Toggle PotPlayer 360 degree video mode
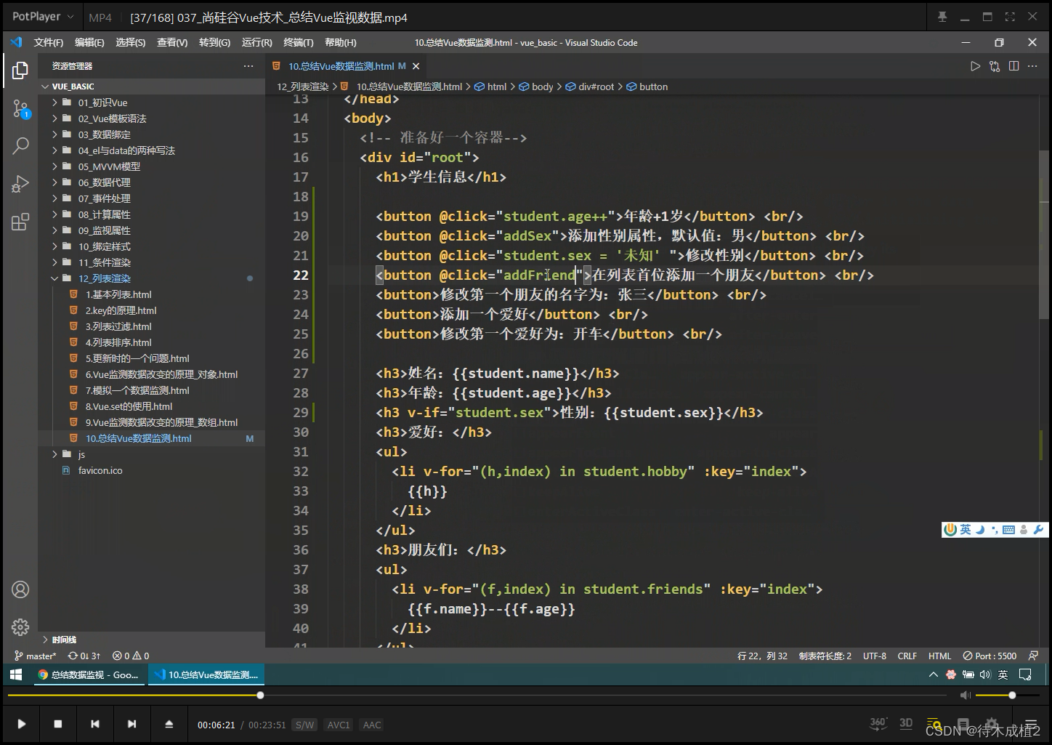 (878, 723)
